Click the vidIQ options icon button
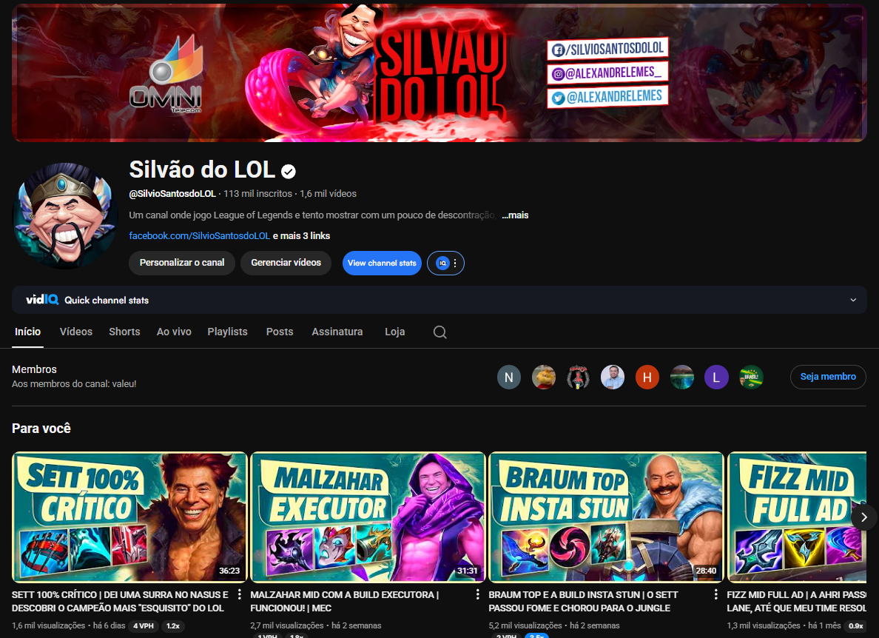This screenshot has height=638, width=879. 445,263
